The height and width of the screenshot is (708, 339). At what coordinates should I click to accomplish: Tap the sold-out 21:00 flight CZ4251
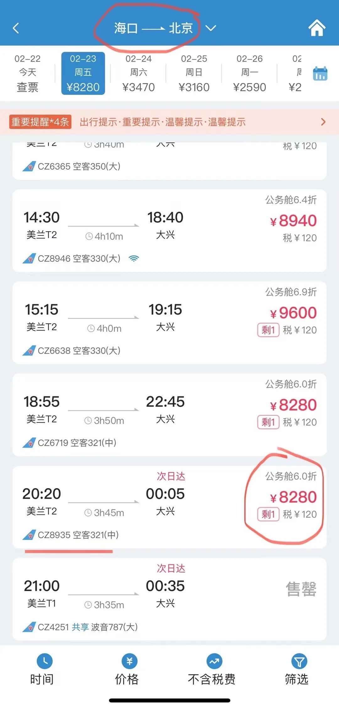[x=169, y=599]
